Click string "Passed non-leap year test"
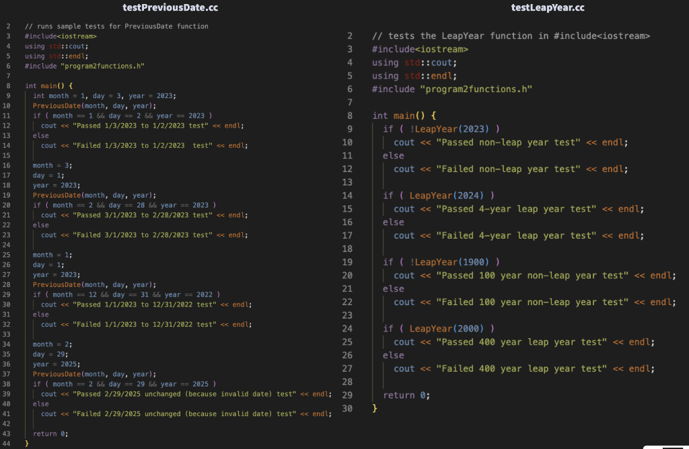 [509, 142]
